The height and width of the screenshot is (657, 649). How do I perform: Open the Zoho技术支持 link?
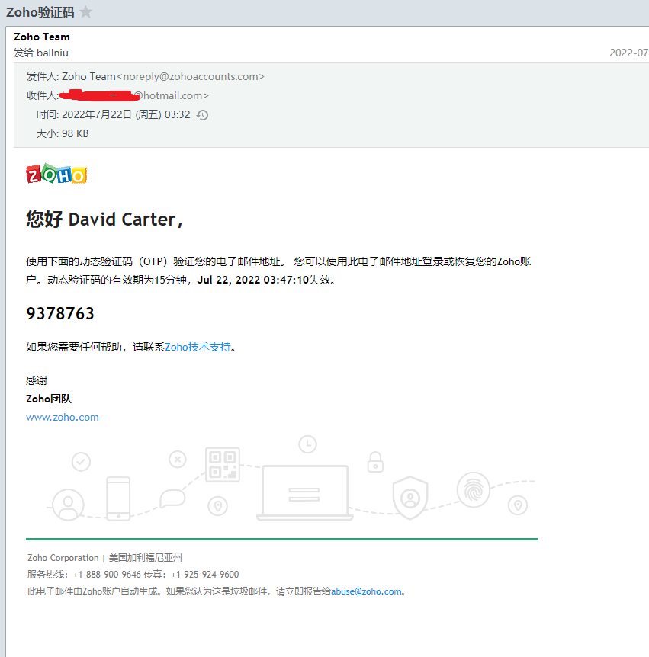pyautogui.click(x=198, y=347)
